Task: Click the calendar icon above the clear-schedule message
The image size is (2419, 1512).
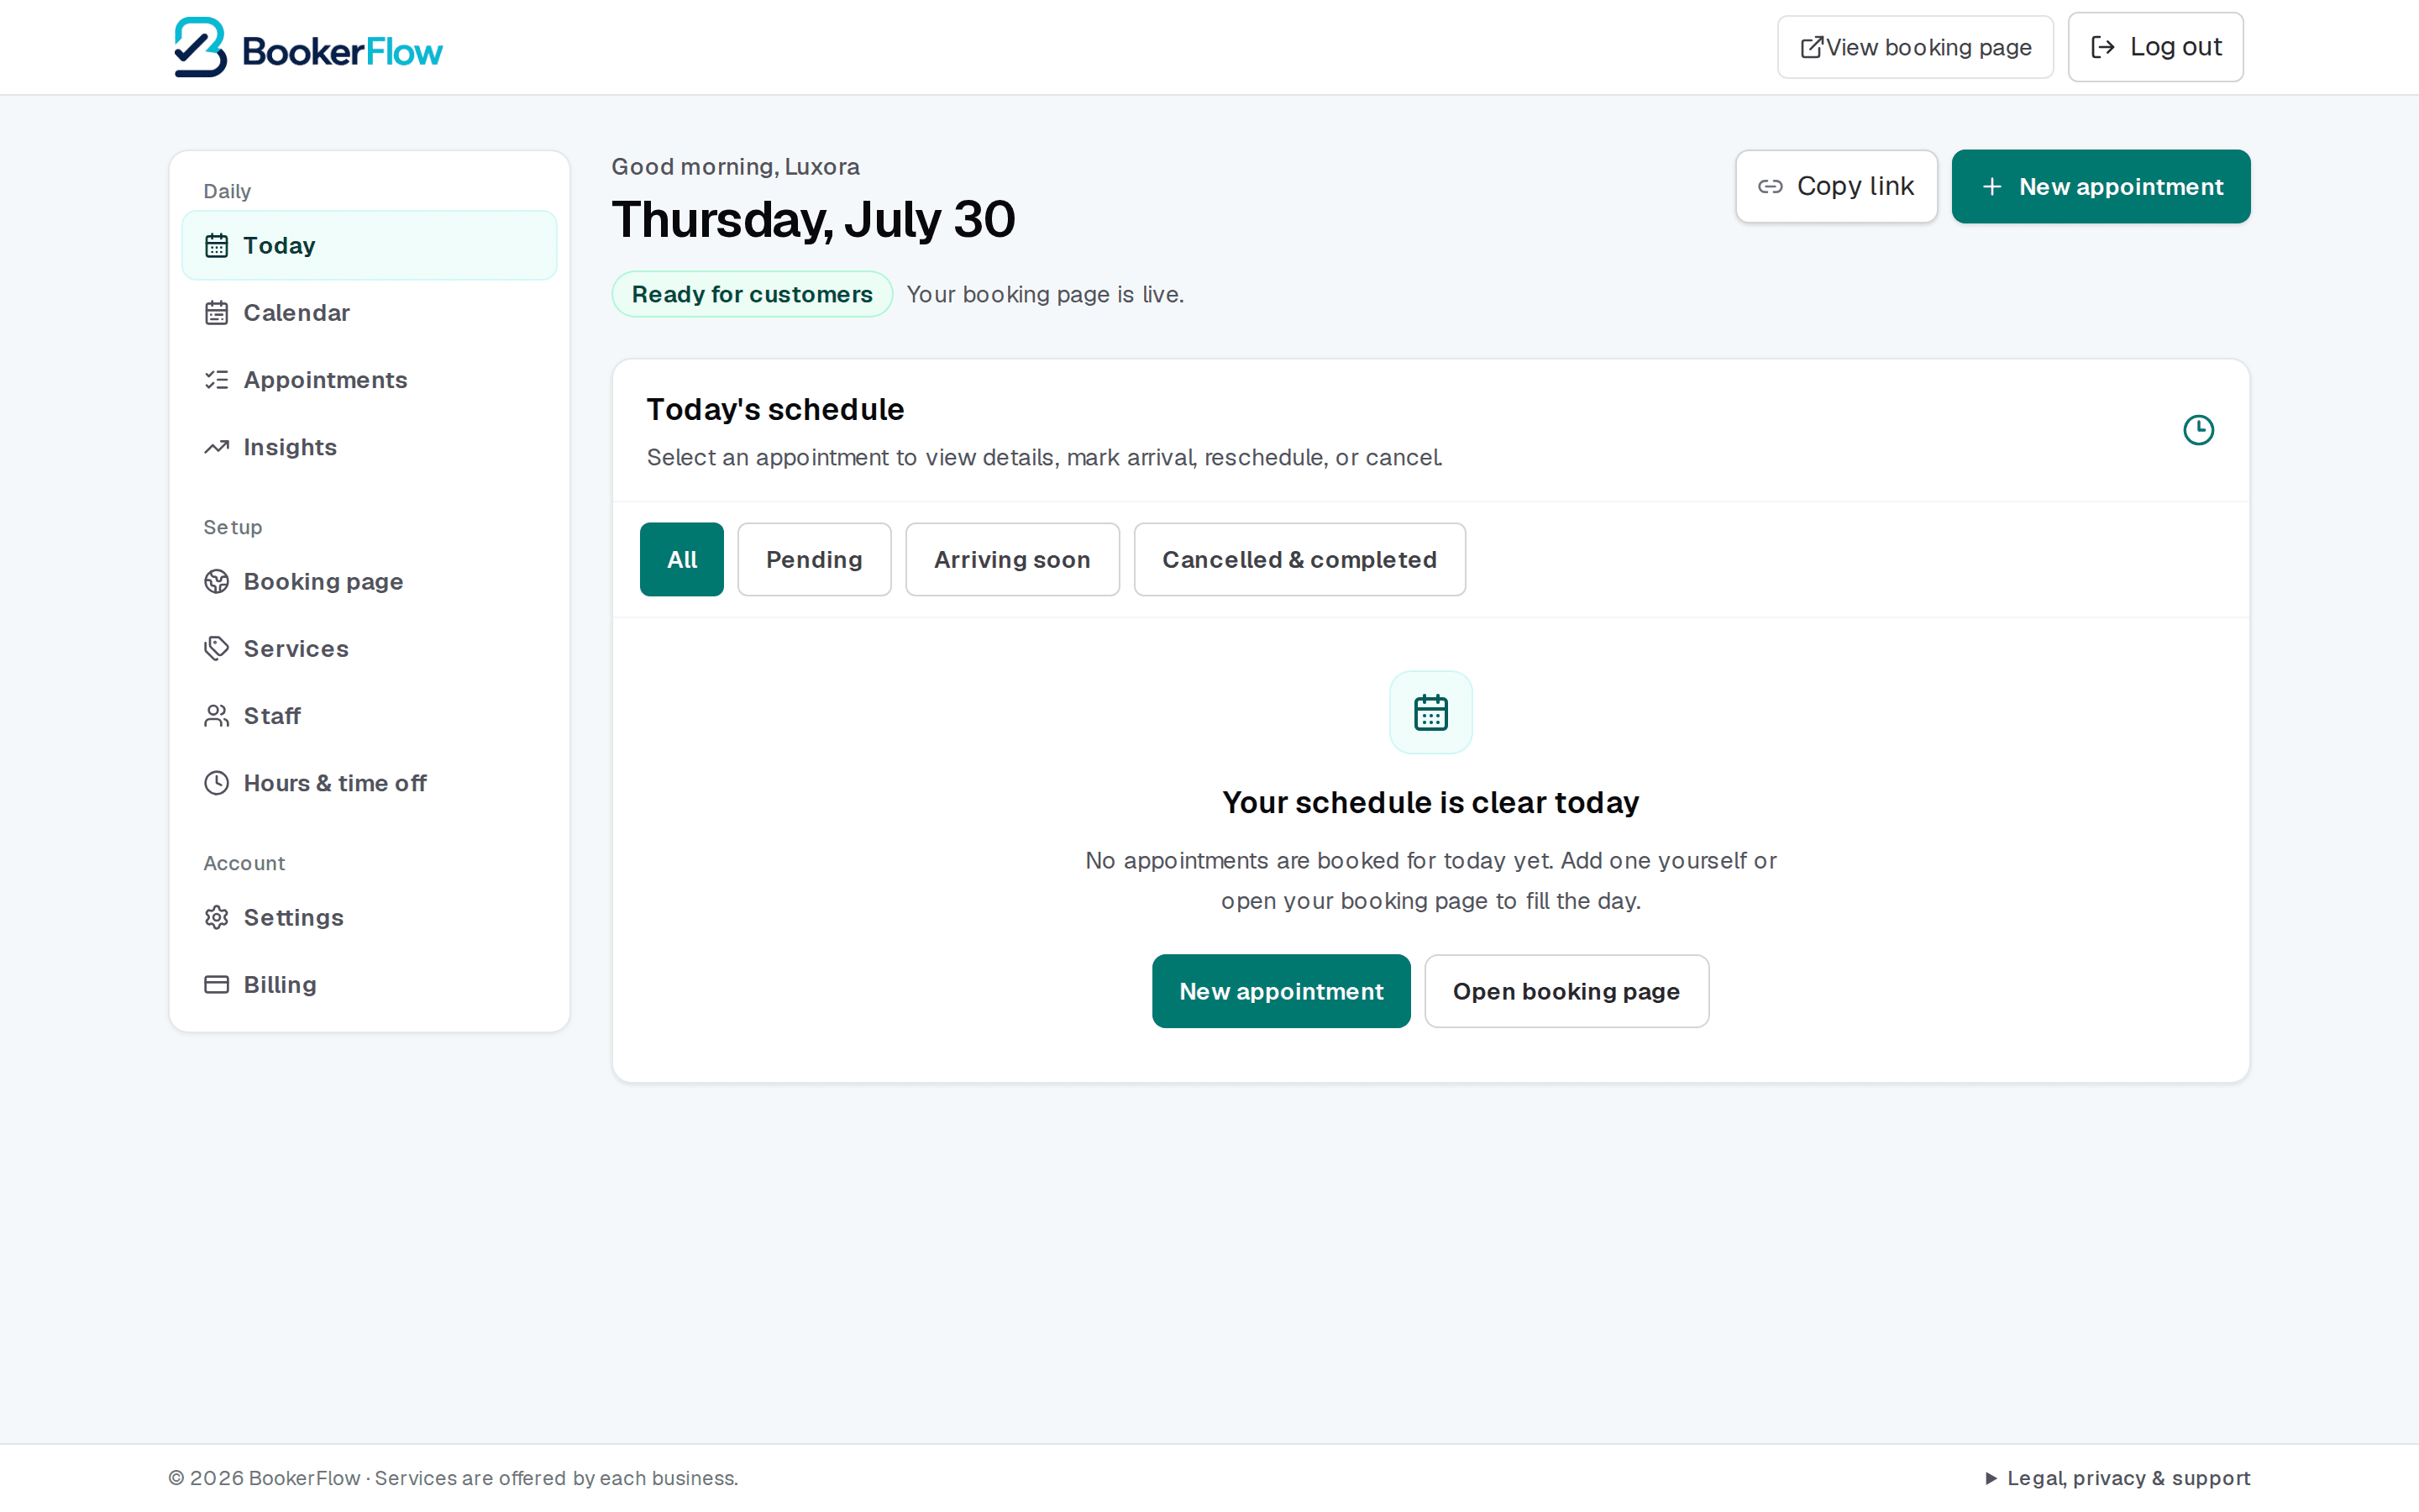Action: [x=1430, y=712]
